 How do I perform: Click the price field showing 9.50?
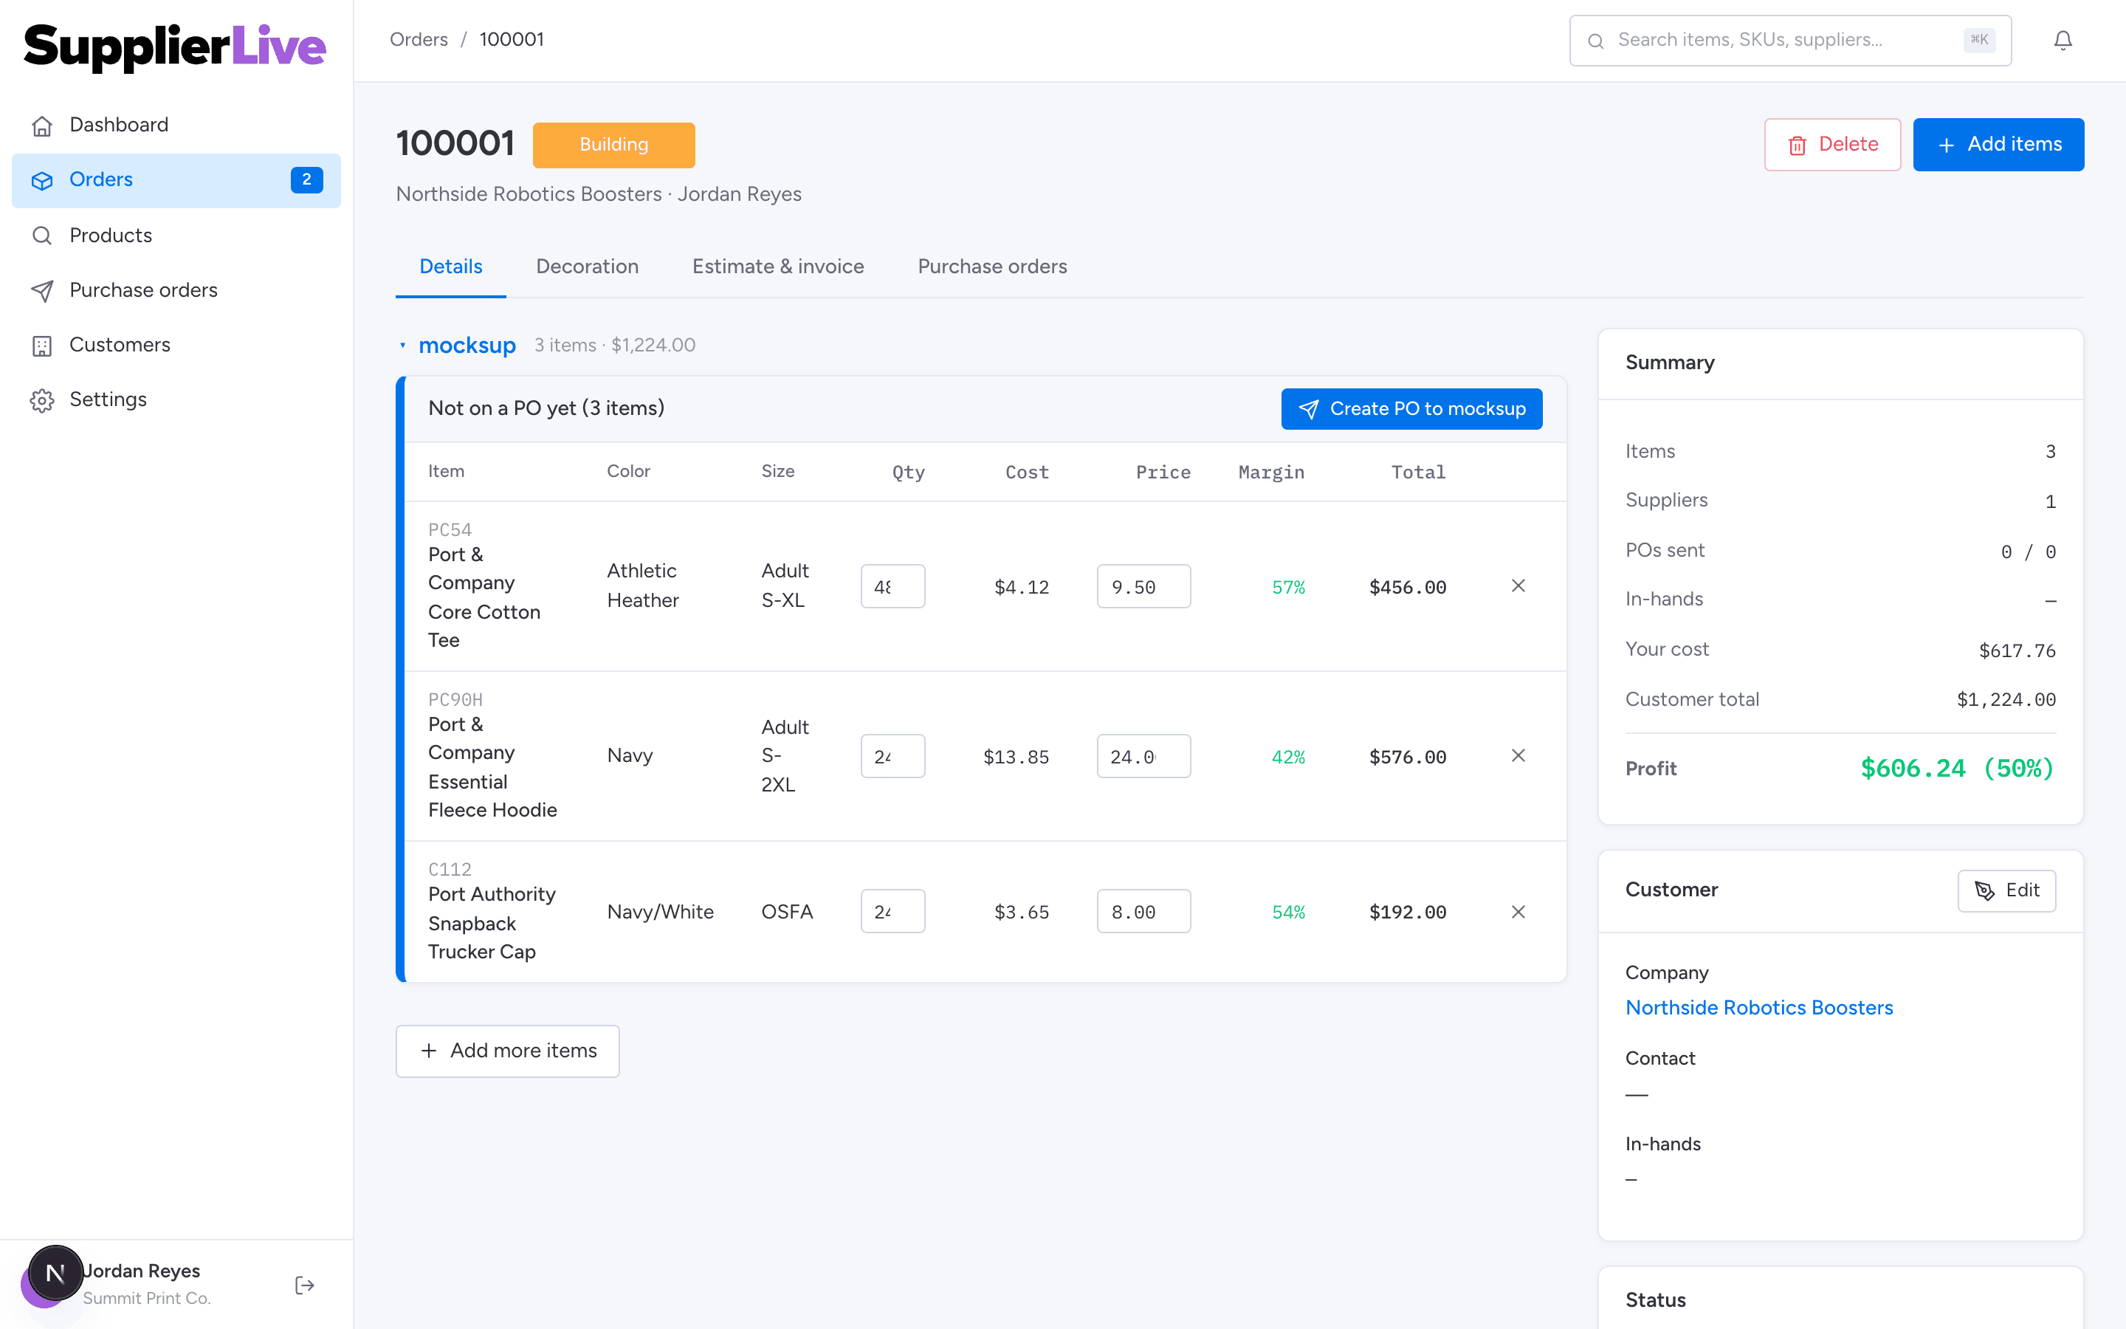click(1143, 586)
